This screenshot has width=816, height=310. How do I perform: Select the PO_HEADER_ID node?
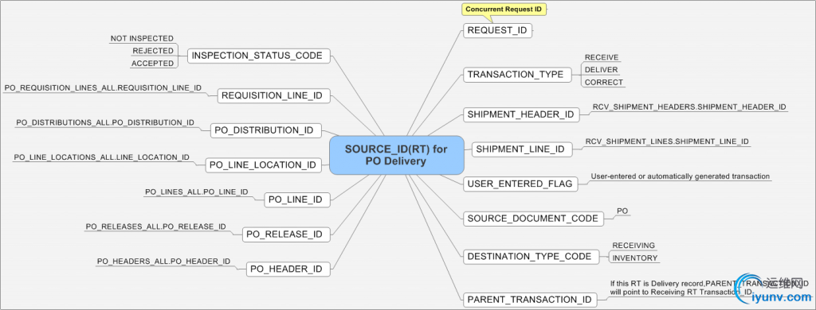pos(288,269)
